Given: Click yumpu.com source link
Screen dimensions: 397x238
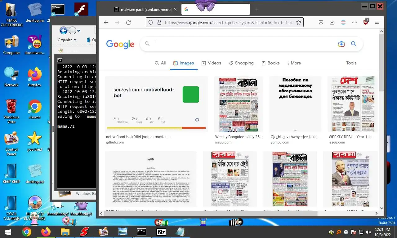Looking at the screenshot, I should click(280, 142).
